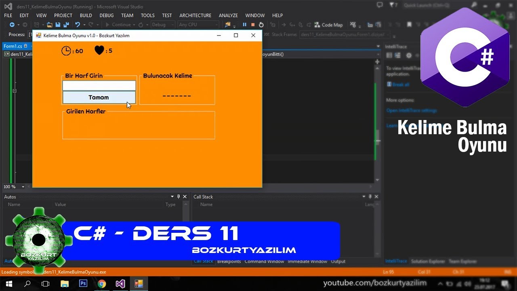Open the Undo history dropdown arrow
The width and height of the screenshot is (517, 291).
(x=84, y=25)
